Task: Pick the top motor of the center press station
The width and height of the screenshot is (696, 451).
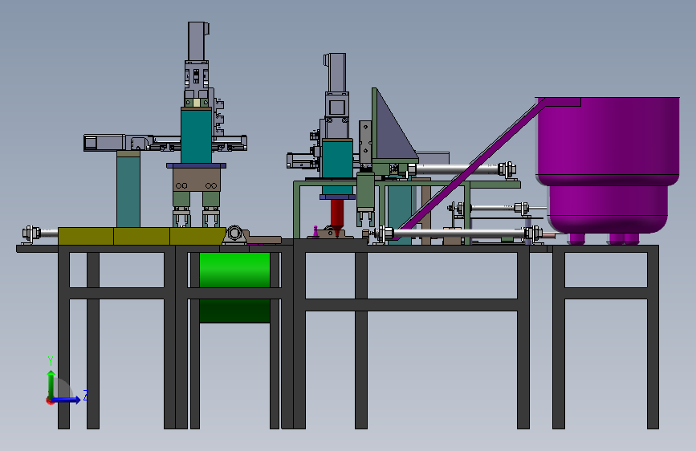Action: point(336,73)
